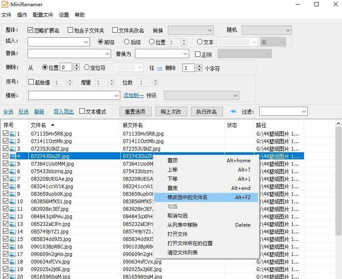This screenshot has width=342, height=279.
Task: Uncheck the 忽略扩展名 checkbox
Action: (x=29, y=29)
